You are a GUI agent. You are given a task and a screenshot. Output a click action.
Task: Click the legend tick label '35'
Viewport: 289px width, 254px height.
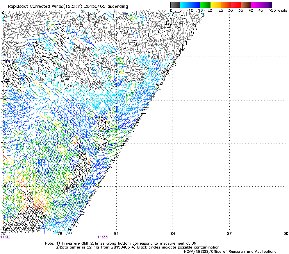pos(241,11)
